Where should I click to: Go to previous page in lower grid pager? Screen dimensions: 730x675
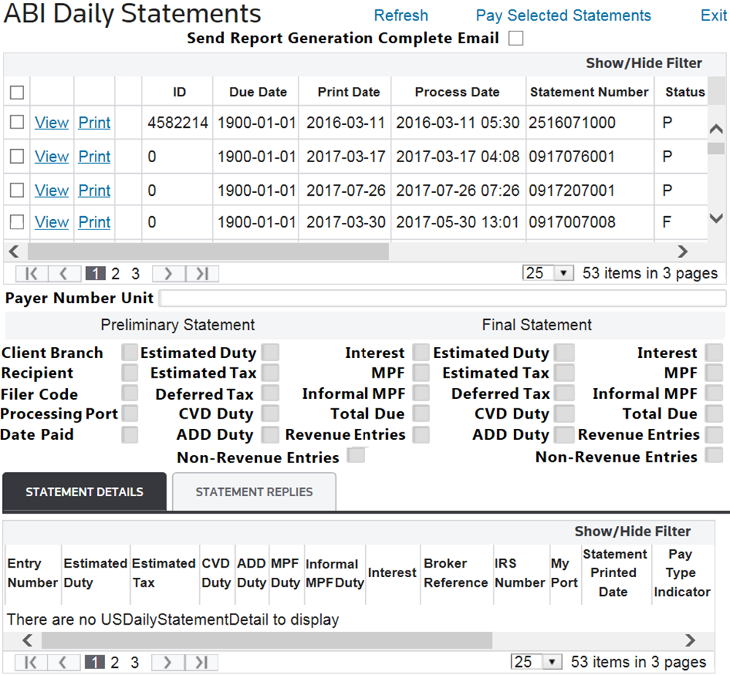tap(64, 663)
